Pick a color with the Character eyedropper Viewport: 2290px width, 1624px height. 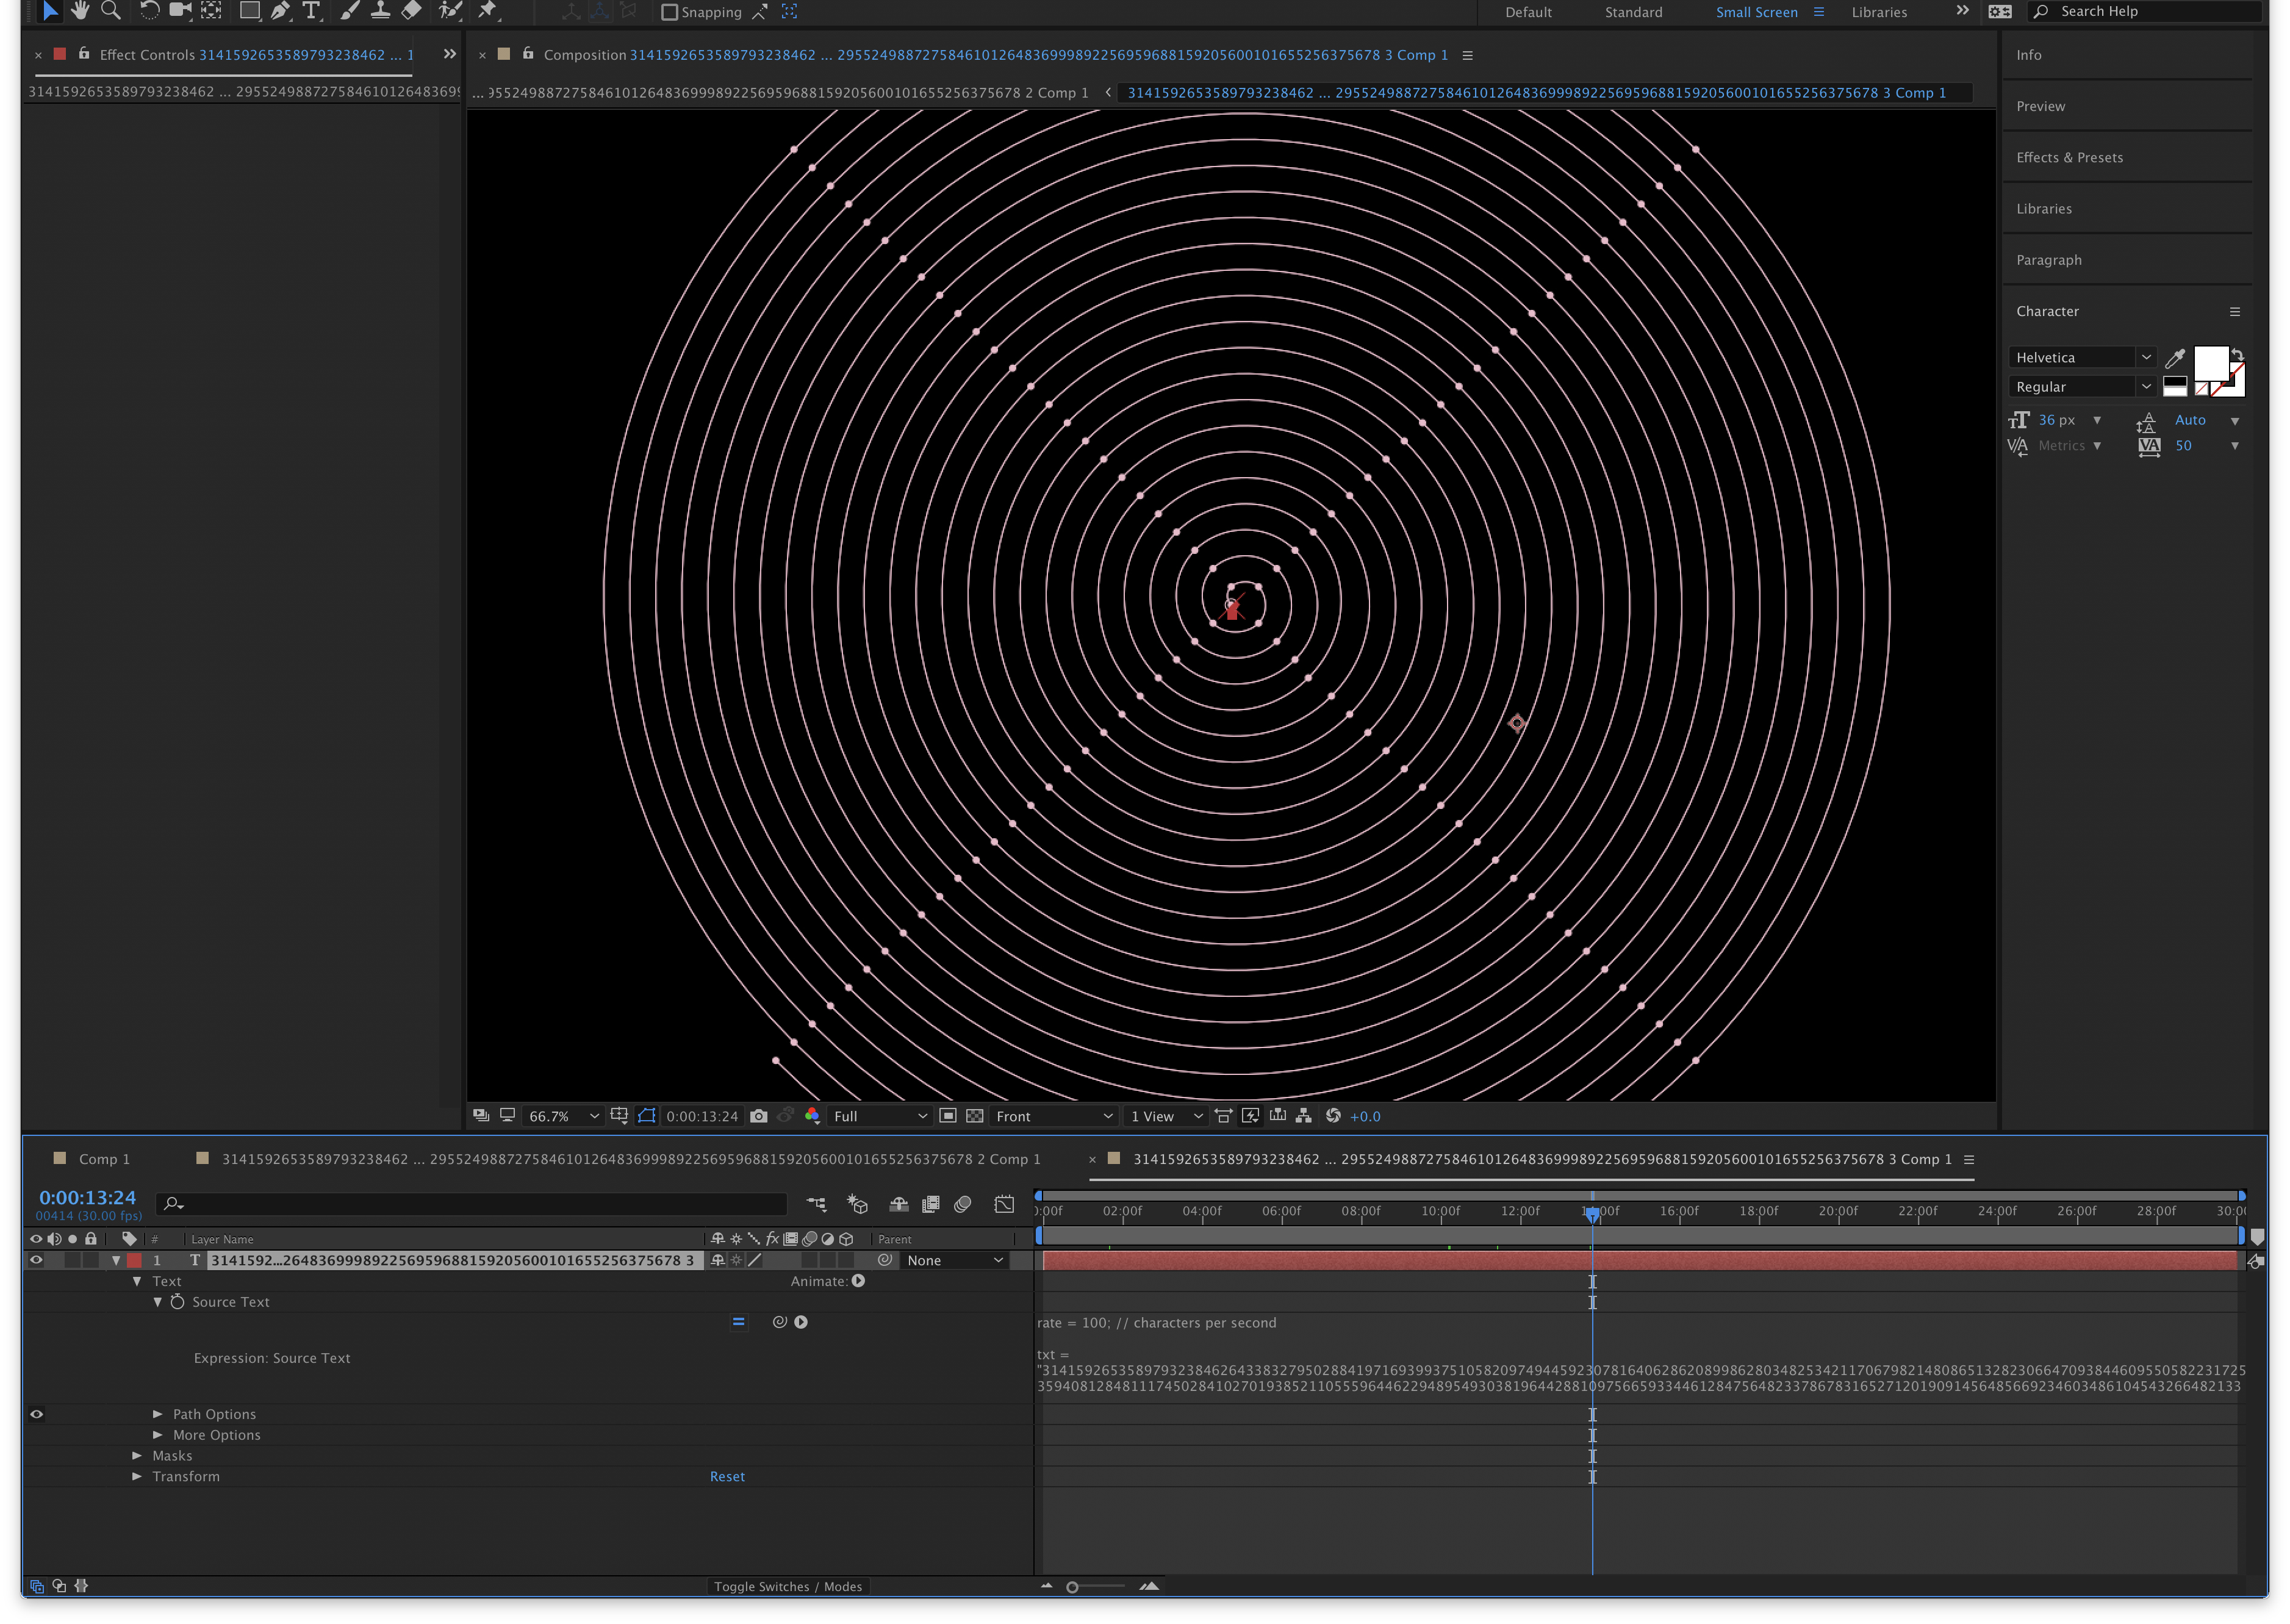point(2174,358)
